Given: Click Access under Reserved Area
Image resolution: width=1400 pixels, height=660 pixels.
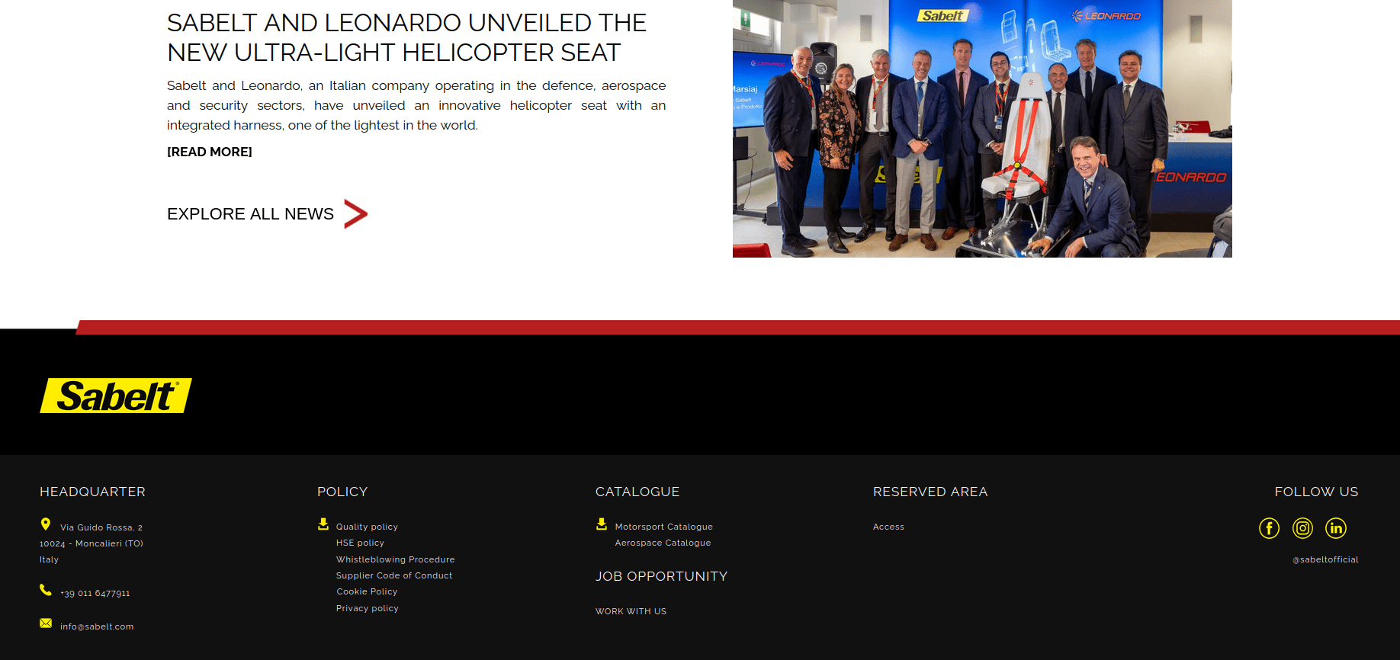Looking at the screenshot, I should click(x=888, y=527).
